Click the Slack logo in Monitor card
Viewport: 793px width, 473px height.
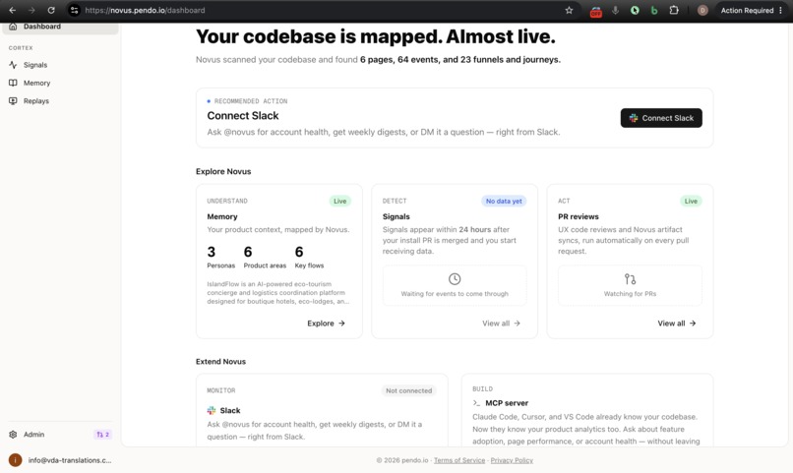pos(212,410)
